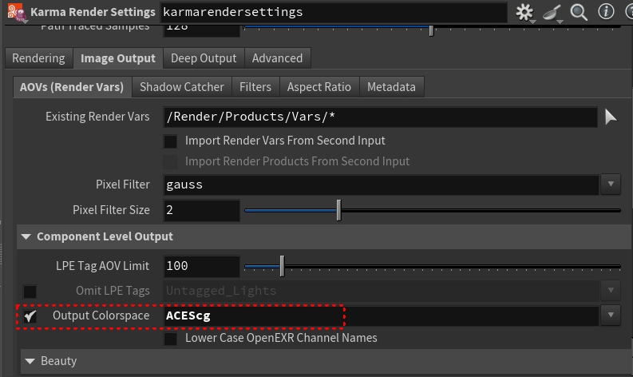
Task: Open the Metadata subtab
Action: click(x=391, y=87)
